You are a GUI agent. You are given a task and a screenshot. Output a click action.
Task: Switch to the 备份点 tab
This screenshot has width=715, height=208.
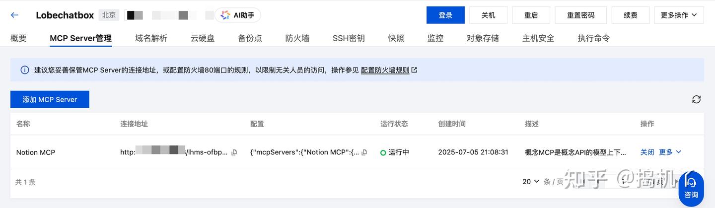[x=250, y=38]
